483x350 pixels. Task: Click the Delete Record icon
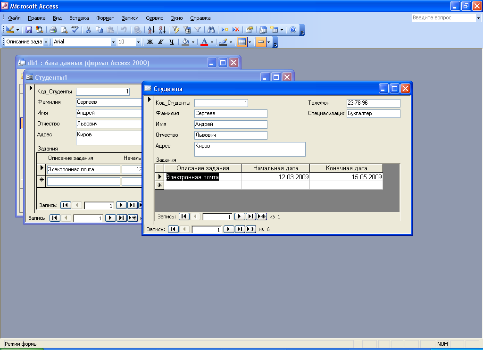[236, 30]
